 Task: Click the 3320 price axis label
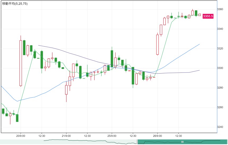(220, 49)
